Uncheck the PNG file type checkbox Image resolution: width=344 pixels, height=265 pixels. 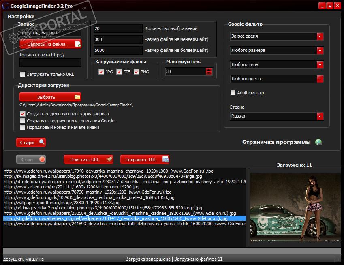pos(136,72)
